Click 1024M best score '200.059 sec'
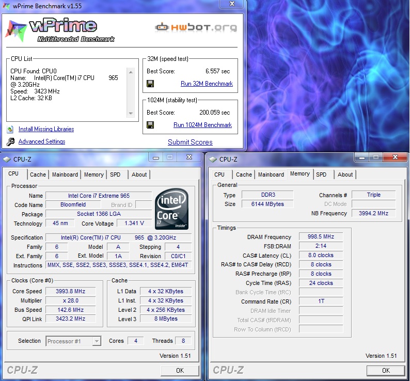Image resolution: width=410 pixels, height=381 pixels. tap(215, 113)
